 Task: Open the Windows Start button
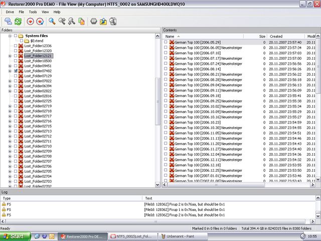pos(15,236)
